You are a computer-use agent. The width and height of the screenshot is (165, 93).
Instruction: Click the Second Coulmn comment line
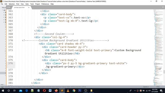coord(54,34)
